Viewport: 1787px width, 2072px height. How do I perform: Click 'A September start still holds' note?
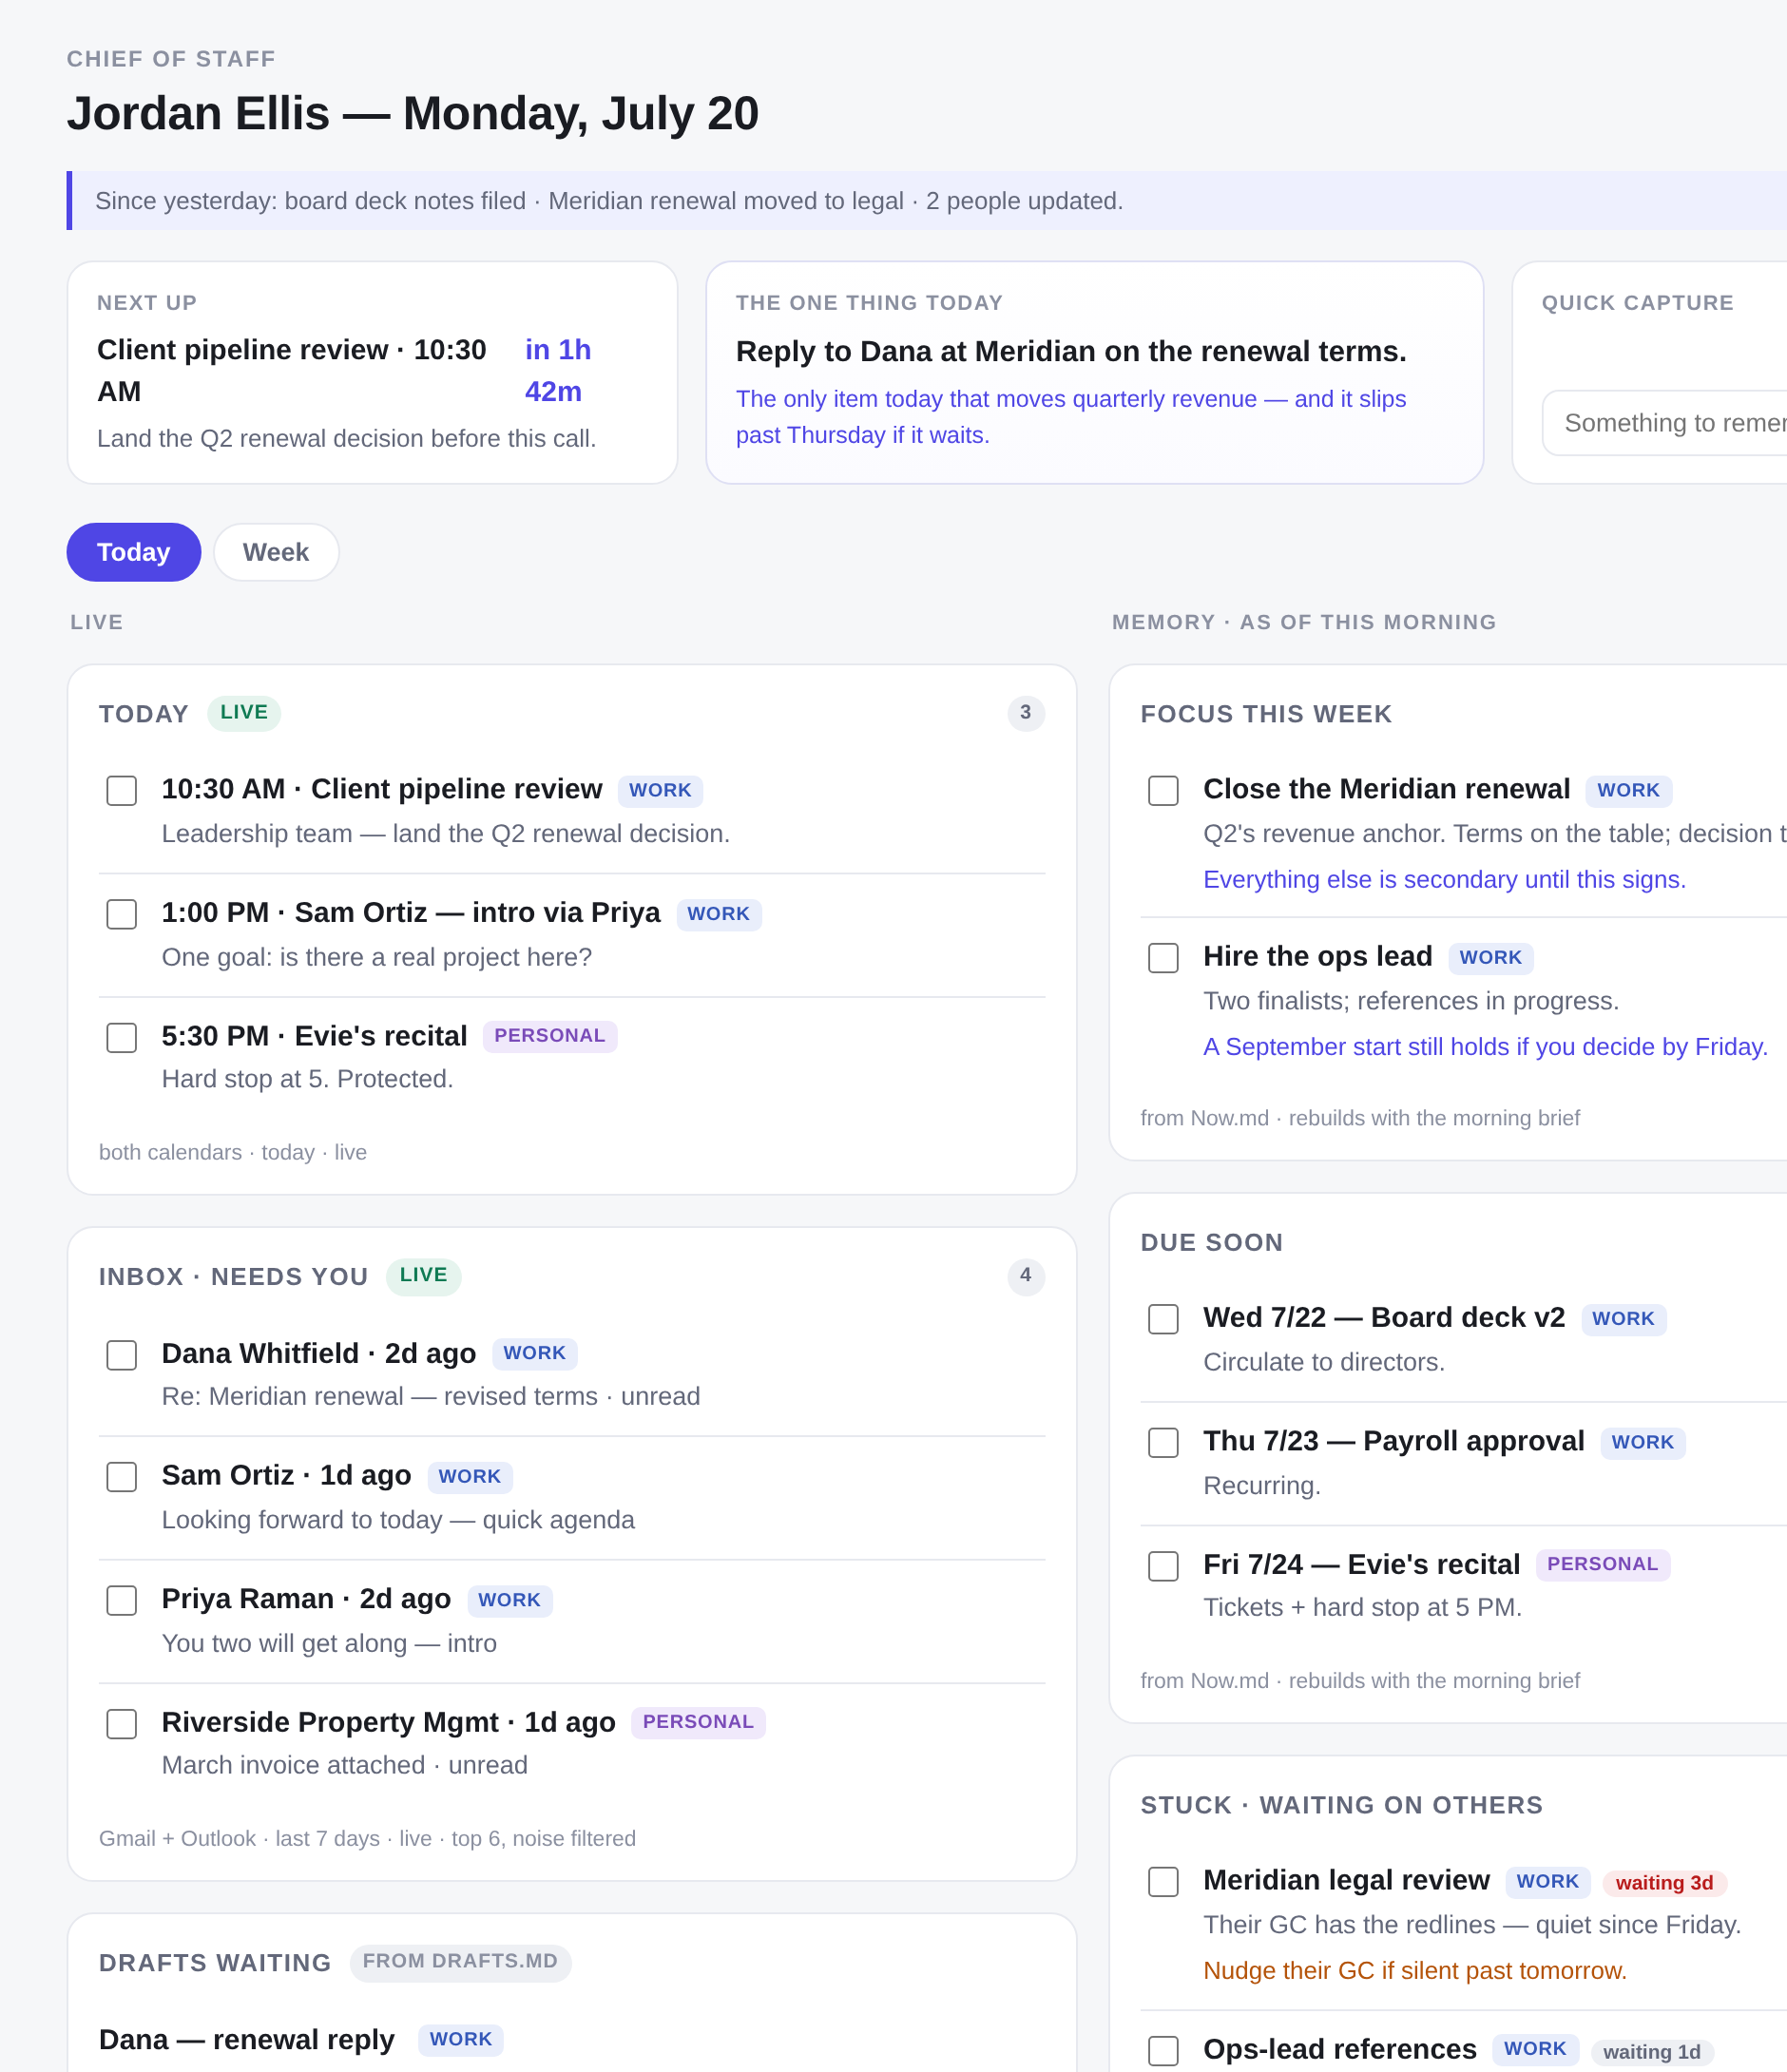click(1485, 1047)
